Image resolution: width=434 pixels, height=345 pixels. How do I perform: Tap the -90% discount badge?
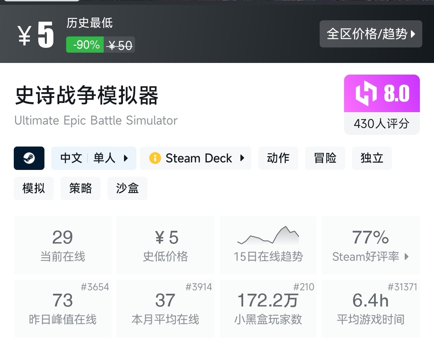(x=85, y=45)
